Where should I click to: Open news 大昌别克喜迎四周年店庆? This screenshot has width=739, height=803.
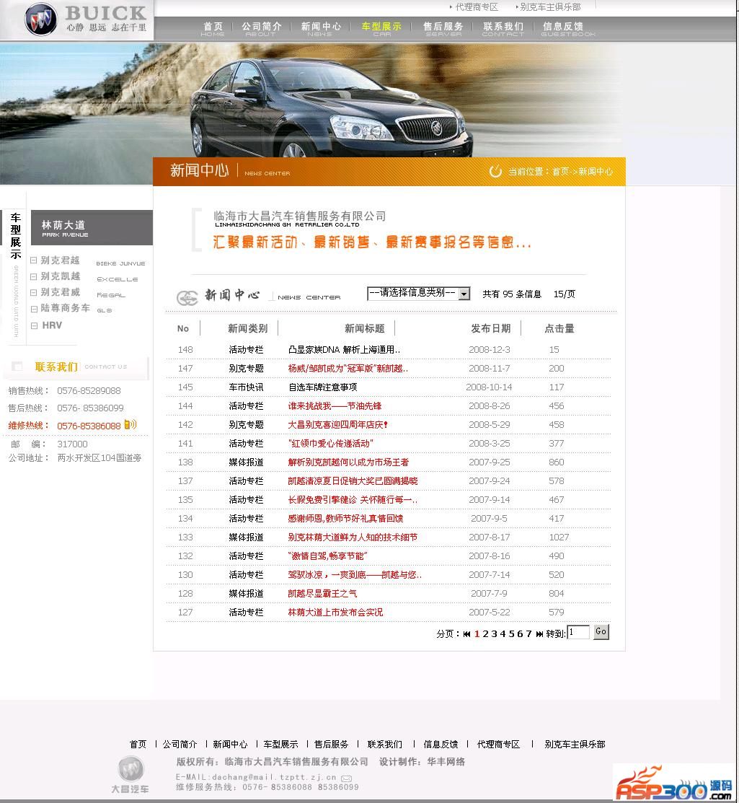(x=337, y=424)
